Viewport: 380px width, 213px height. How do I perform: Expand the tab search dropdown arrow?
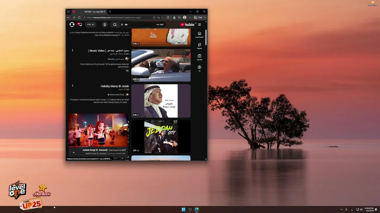[68, 12]
